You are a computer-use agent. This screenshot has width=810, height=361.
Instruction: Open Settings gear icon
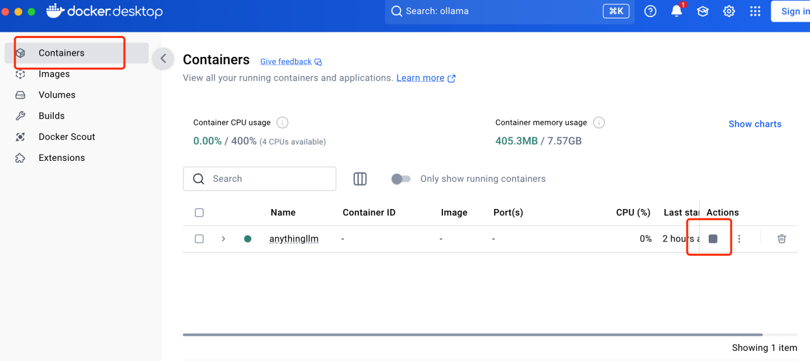(x=729, y=11)
